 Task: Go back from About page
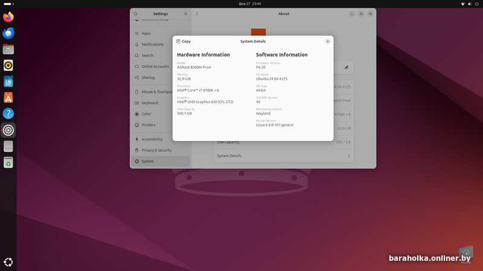[197, 14]
